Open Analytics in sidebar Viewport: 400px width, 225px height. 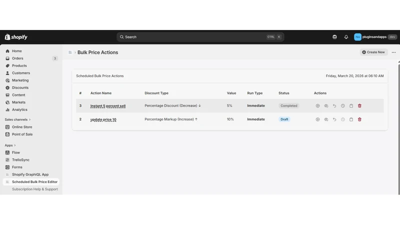[x=19, y=109]
